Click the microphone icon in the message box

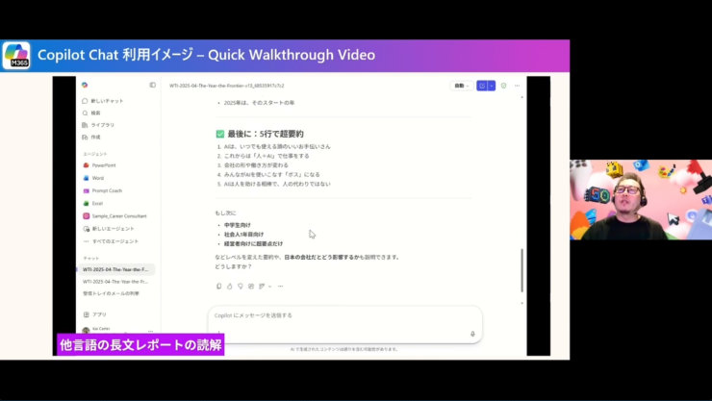click(x=472, y=334)
